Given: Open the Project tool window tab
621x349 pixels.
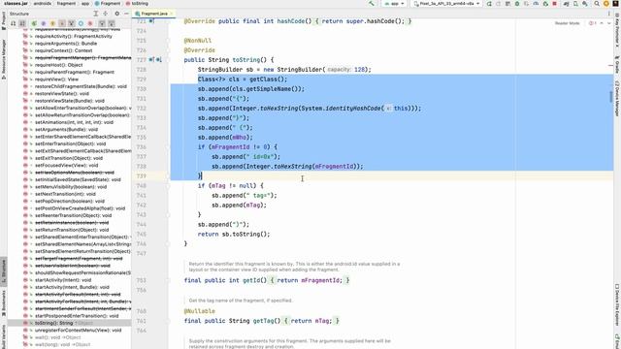Looking at the screenshot, I should click(4, 19).
